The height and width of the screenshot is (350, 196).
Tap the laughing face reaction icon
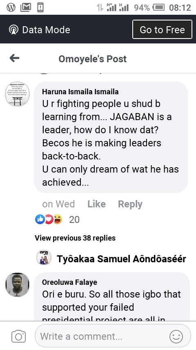click(58, 219)
